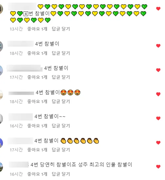View 좋아요 1개 on heart-eyes comment
This screenshot has height=180, width=165.
(37, 101)
